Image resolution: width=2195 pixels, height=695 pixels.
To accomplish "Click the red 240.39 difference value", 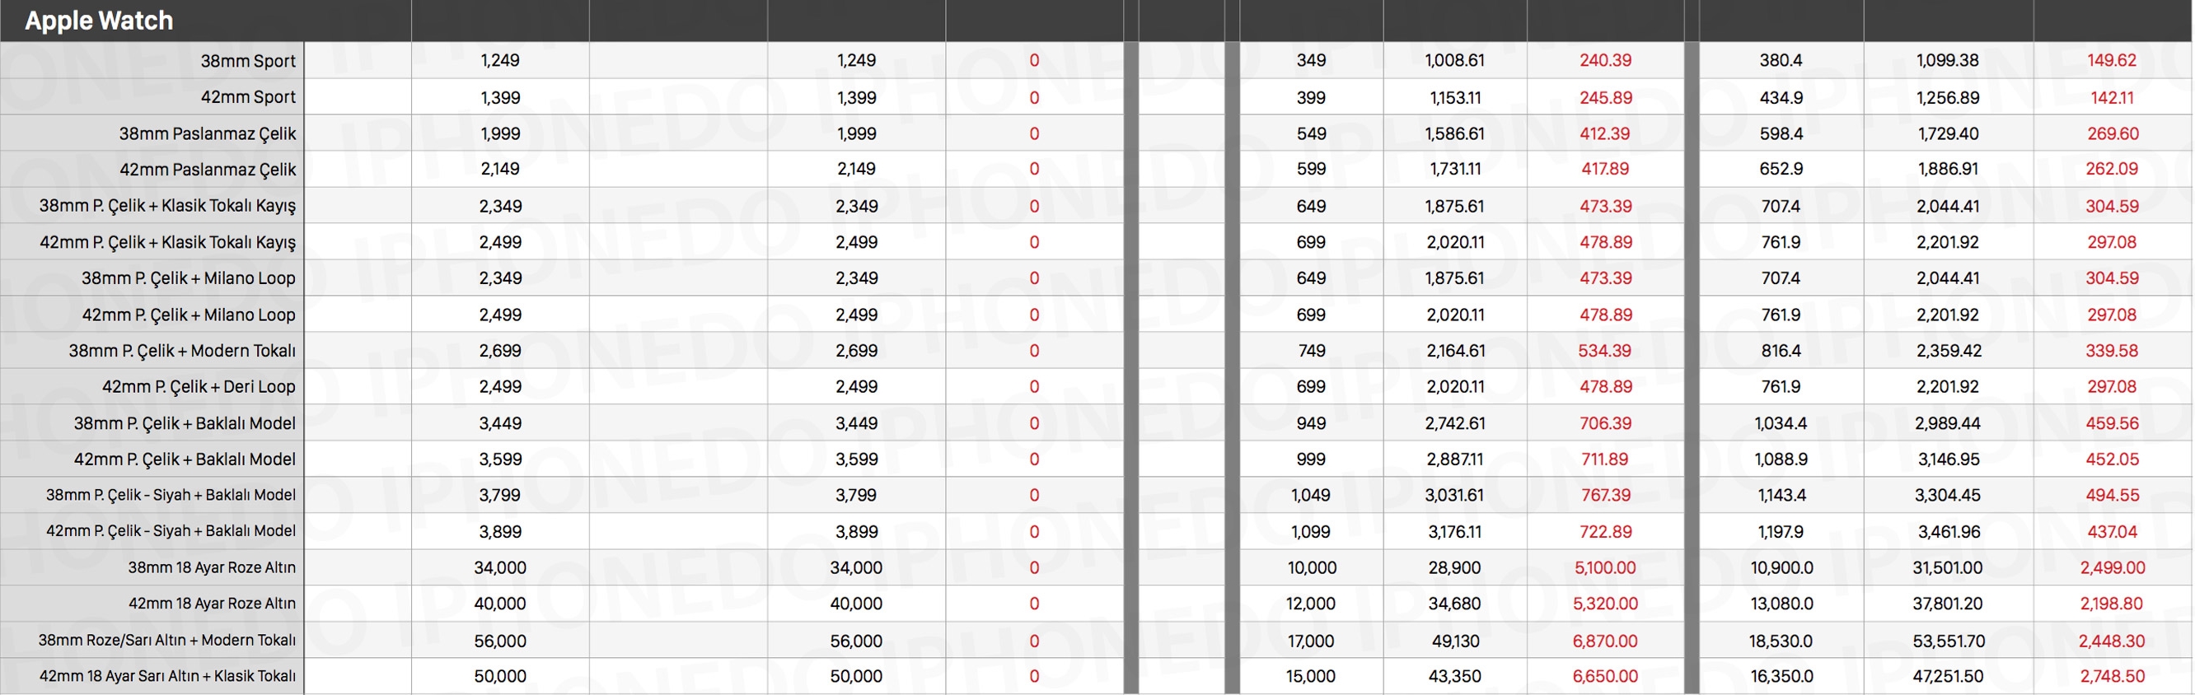I will 1605,60.
